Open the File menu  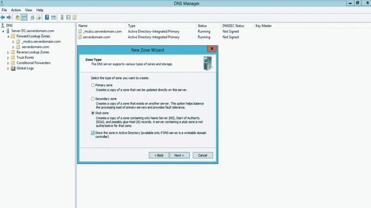4,10
